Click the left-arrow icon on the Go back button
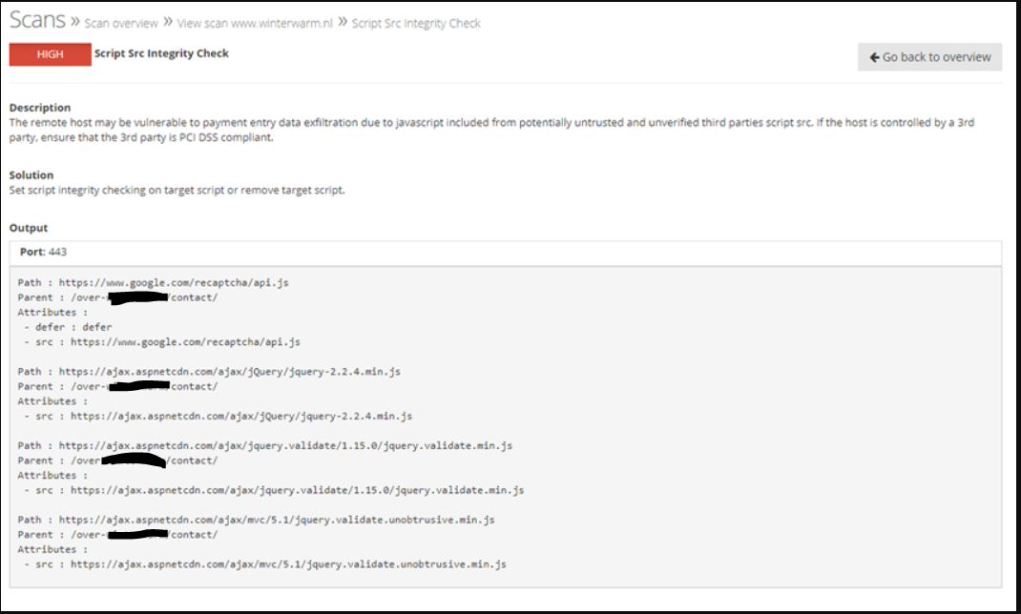 pos(875,57)
